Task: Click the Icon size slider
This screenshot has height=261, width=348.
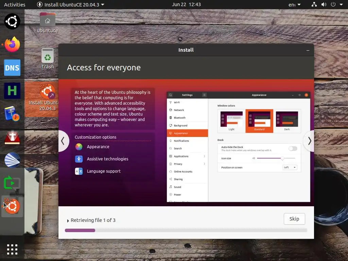Action: point(276,158)
